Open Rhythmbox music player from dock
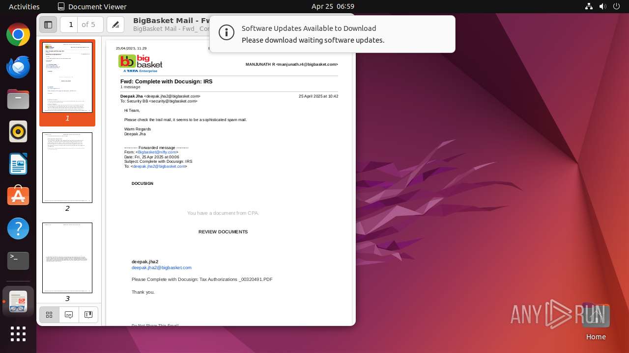This screenshot has height=353, width=629. (x=18, y=132)
